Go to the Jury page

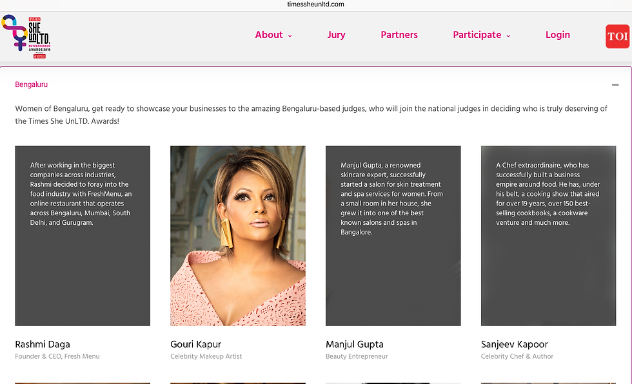click(336, 35)
